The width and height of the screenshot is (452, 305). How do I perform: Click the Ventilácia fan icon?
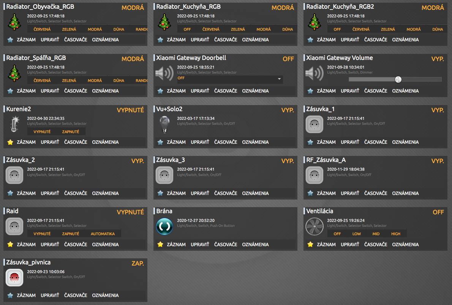point(315,226)
